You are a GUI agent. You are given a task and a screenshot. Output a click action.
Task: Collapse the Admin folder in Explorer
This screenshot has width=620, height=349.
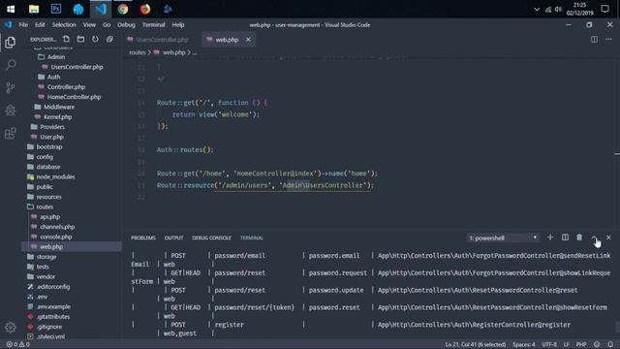click(x=56, y=57)
